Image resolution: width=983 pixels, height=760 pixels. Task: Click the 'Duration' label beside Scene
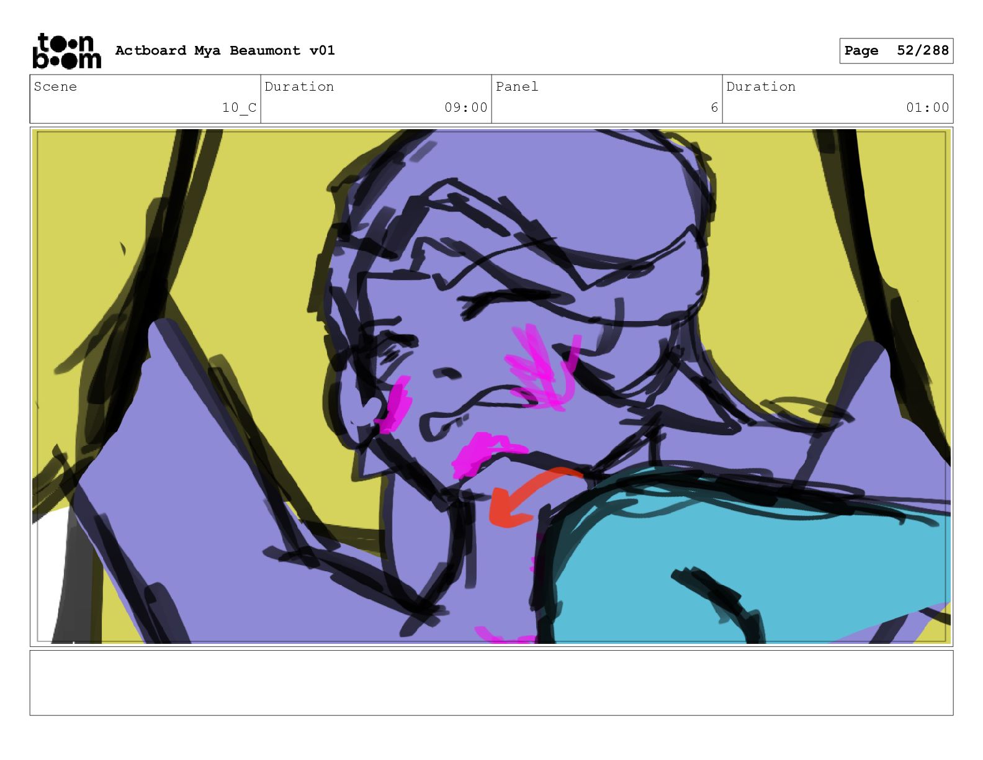click(x=299, y=87)
